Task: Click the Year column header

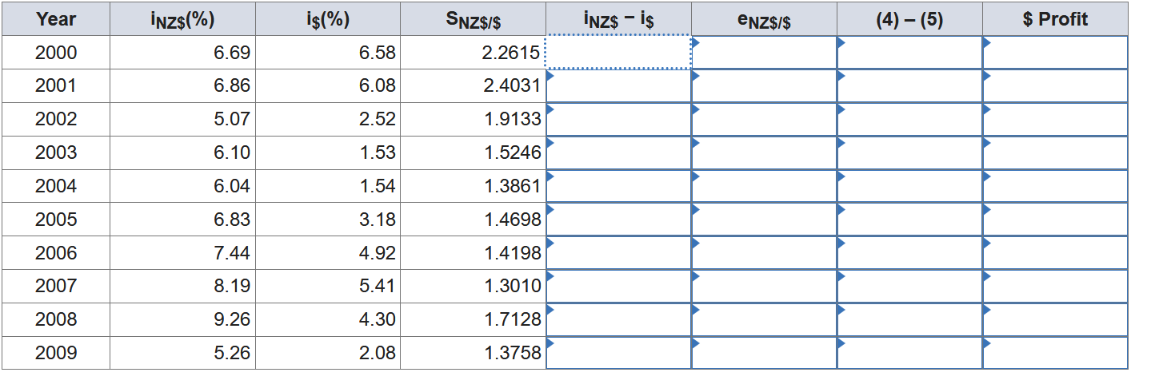Action: pyautogui.click(x=56, y=19)
